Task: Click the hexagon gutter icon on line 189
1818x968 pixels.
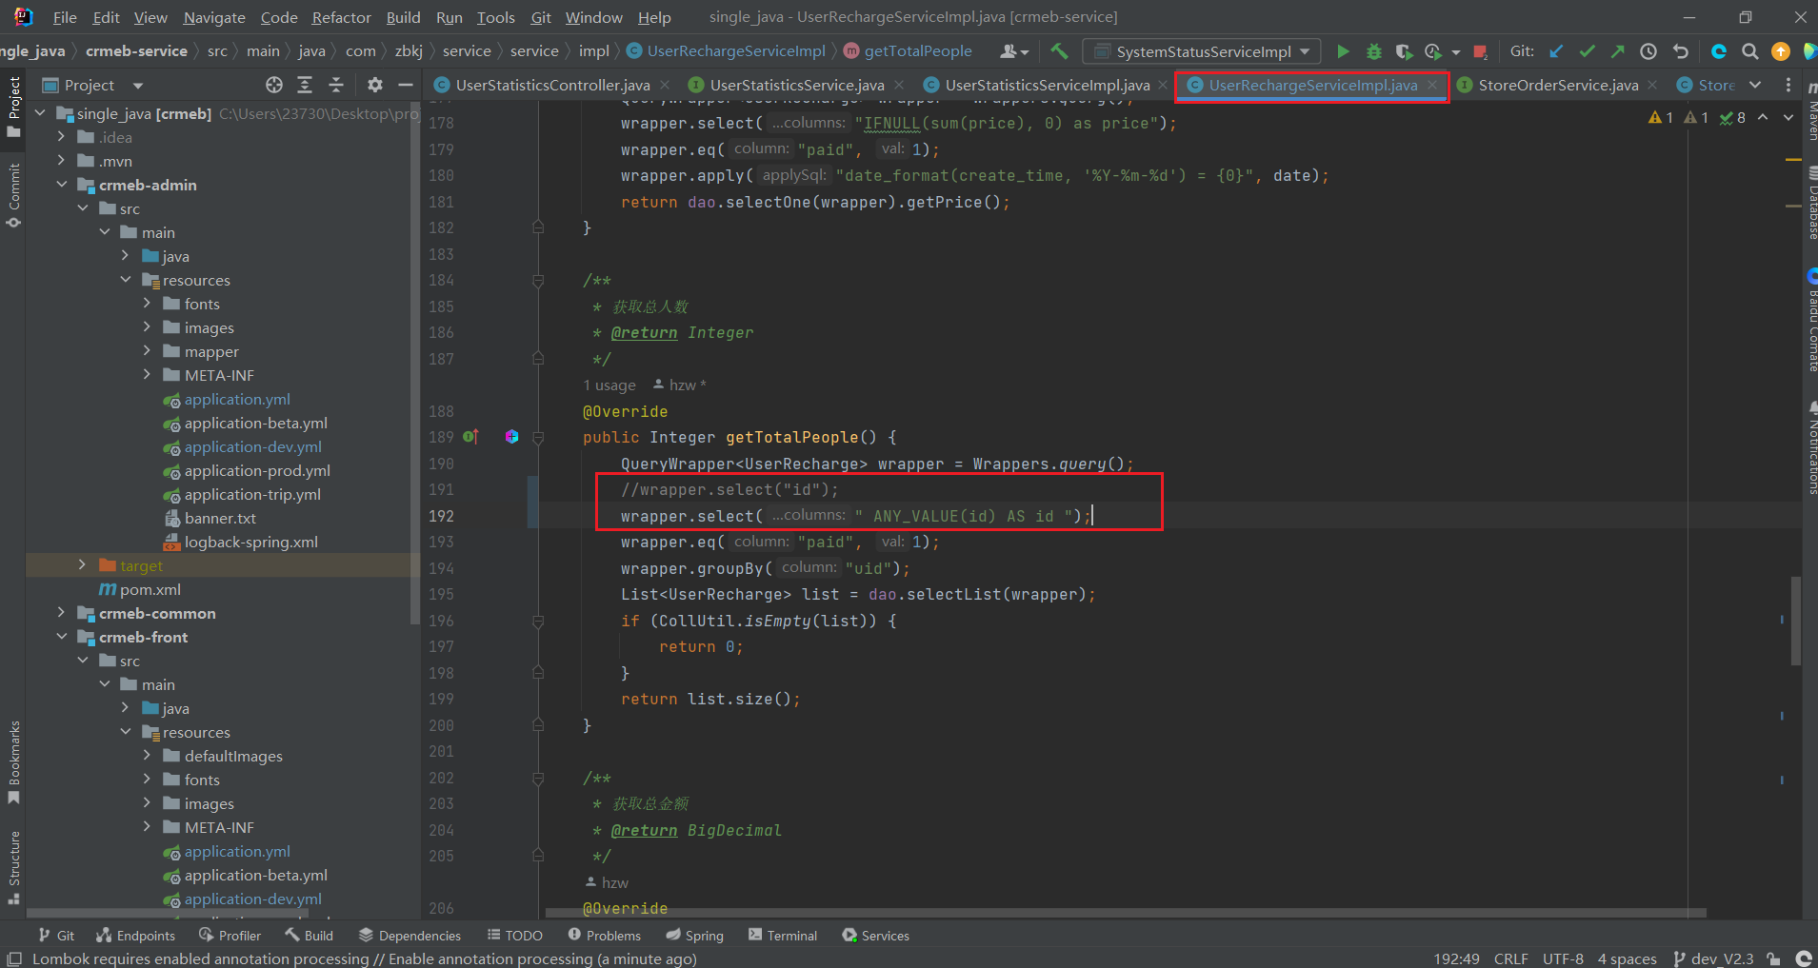Action: (512, 437)
